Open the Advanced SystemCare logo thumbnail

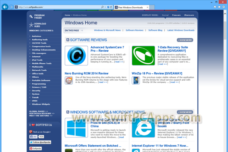click(x=76, y=55)
